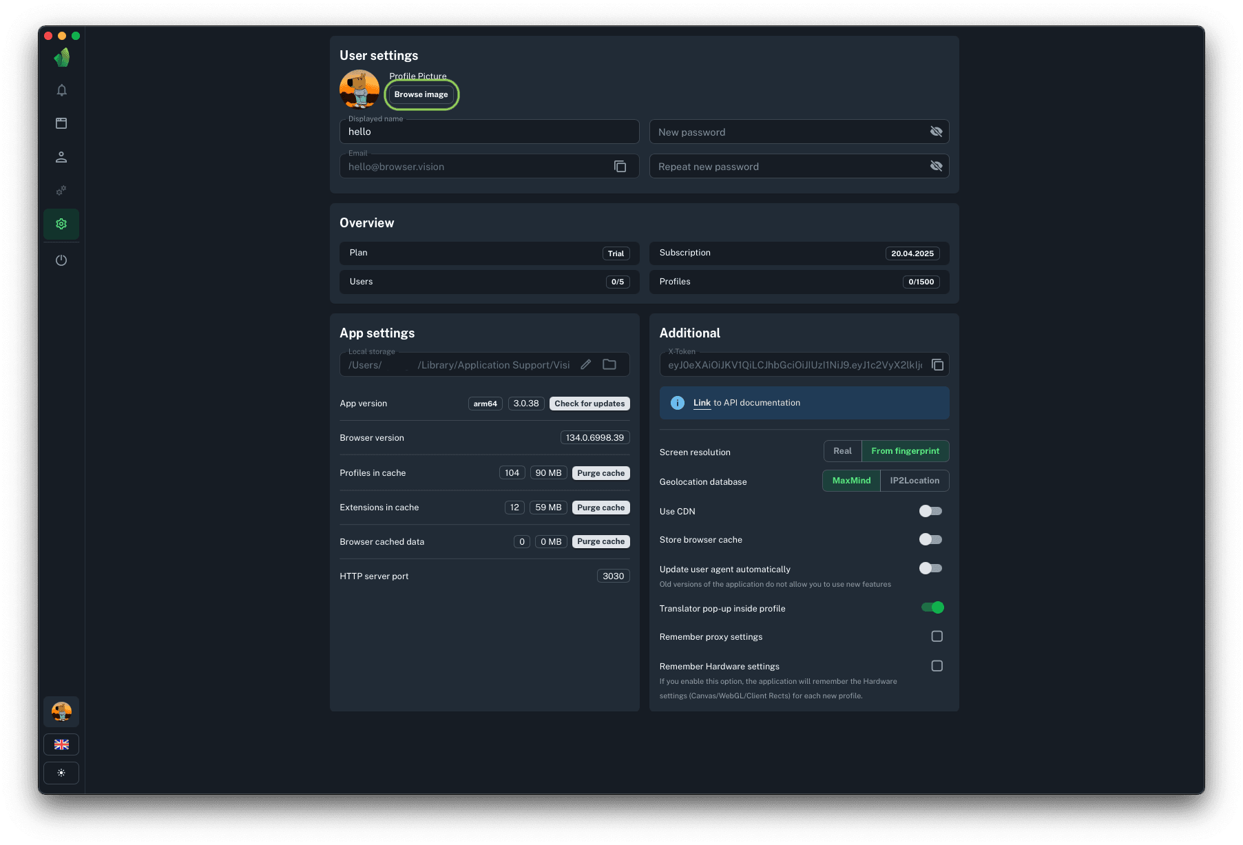Image resolution: width=1243 pixels, height=845 pixels.
Task: Turn on Store browser cache
Action: pyautogui.click(x=930, y=539)
